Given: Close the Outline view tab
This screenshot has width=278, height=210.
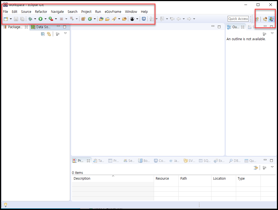Looking at the screenshot, I should [x=243, y=27].
